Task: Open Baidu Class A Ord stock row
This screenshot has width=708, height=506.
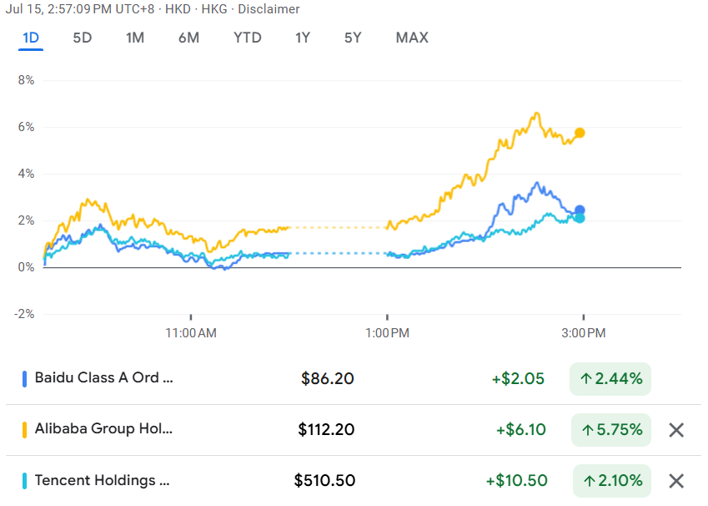Action: (x=353, y=378)
